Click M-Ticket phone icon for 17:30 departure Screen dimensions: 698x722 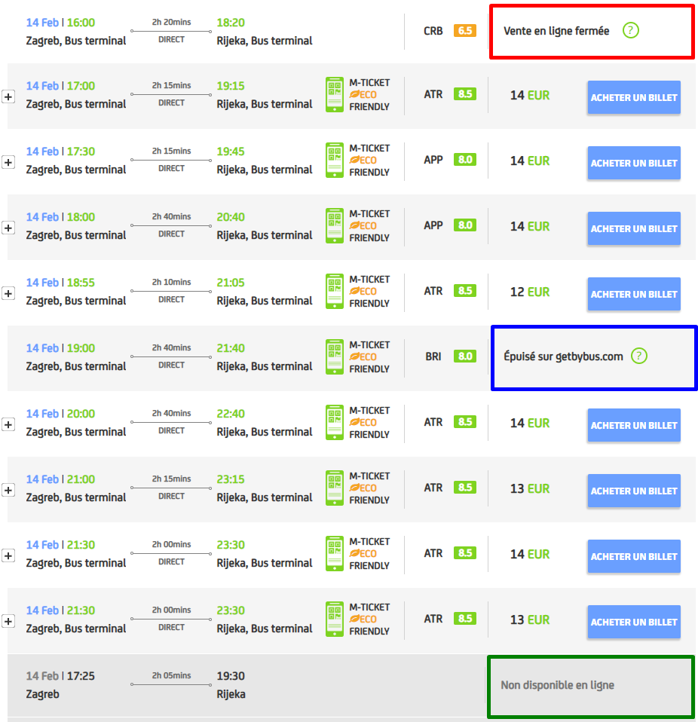pos(334,160)
